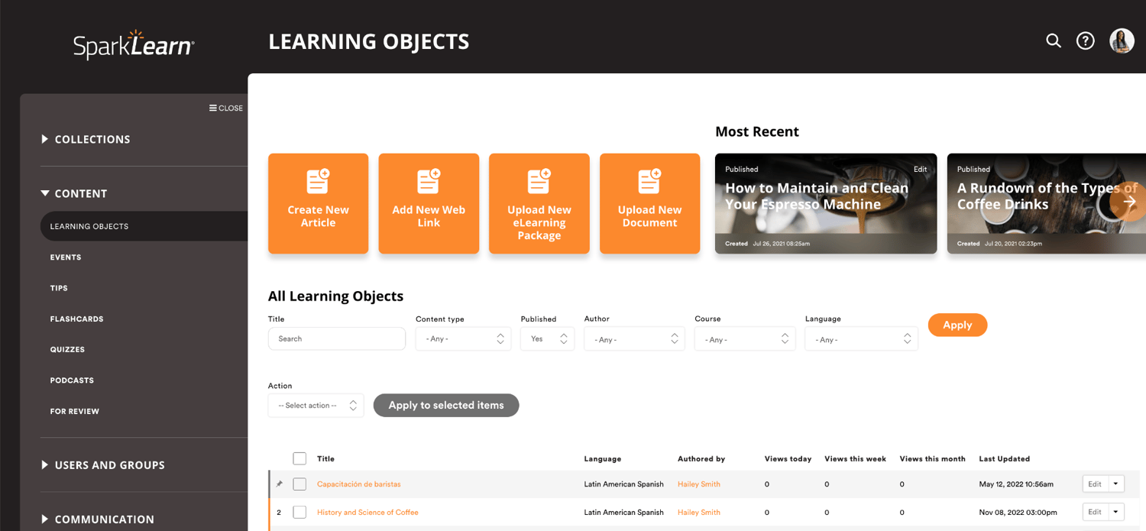The image size is (1146, 531).
Task: Open the Language filter dropdown
Action: pos(860,338)
